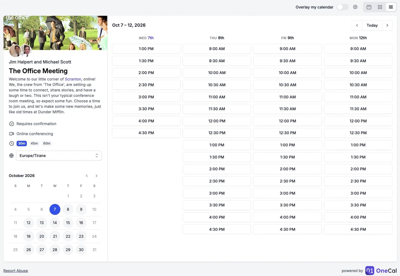Image resolution: width=400 pixels, height=276 pixels.
Task: Select October 8 in the mini calendar
Action: pos(68,209)
